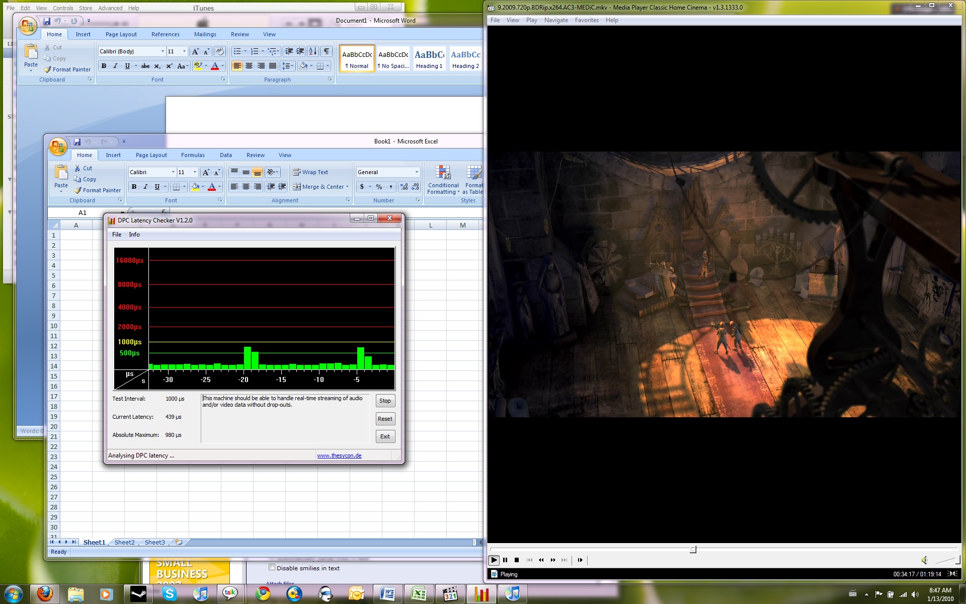Toggle Subscript in the Word ribbon

[x=157, y=66]
